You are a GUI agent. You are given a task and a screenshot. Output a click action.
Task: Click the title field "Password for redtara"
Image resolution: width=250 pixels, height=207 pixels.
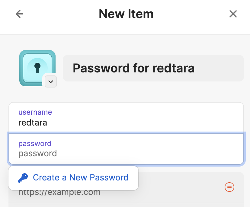pos(153,68)
